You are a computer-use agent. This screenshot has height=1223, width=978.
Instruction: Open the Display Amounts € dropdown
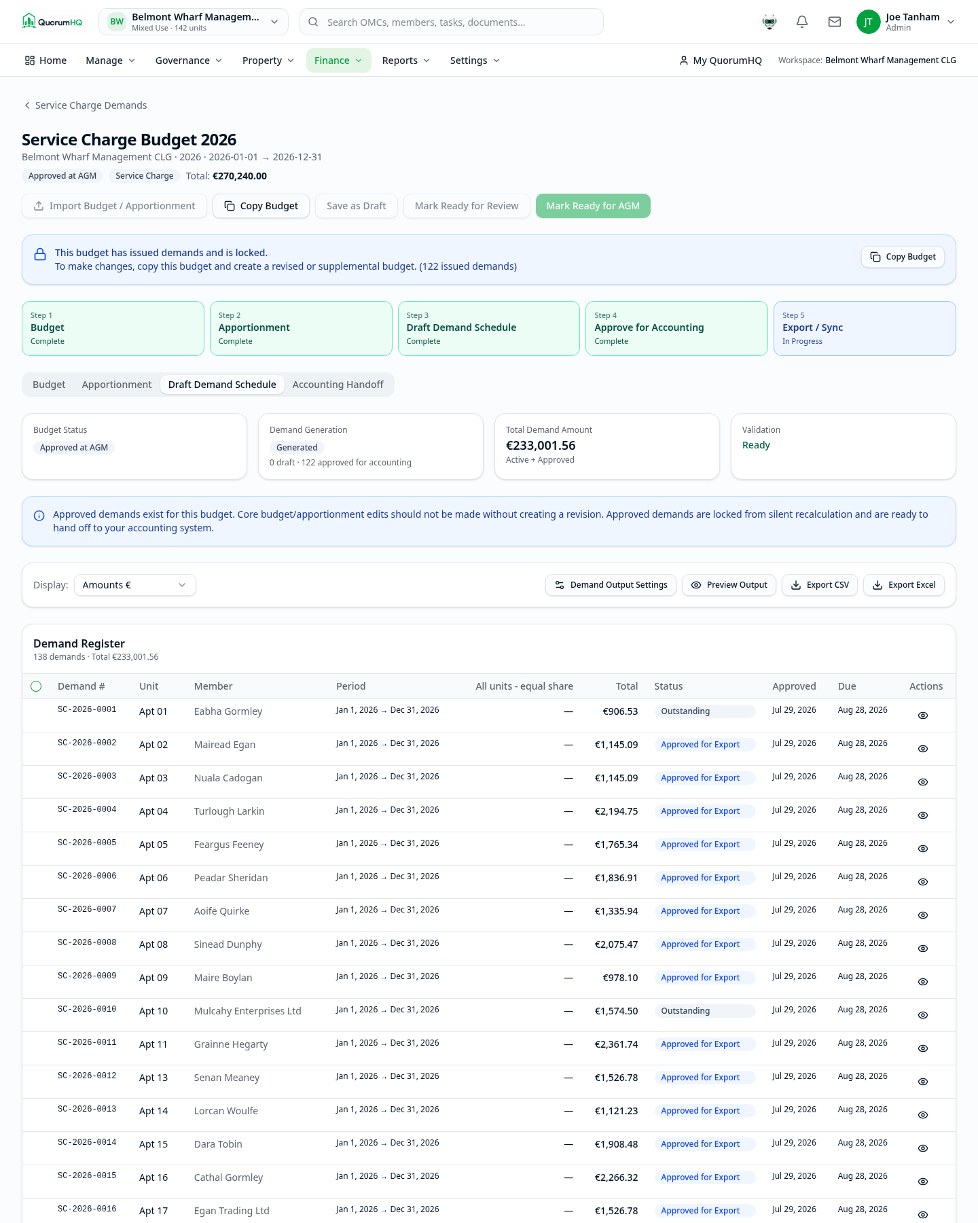pyautogui.click(x=135, y=585)
